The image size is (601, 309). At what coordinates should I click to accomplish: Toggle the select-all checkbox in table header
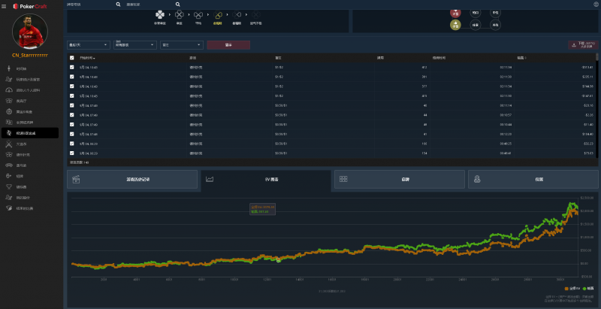pyautogui.click(x=72, y=57)
